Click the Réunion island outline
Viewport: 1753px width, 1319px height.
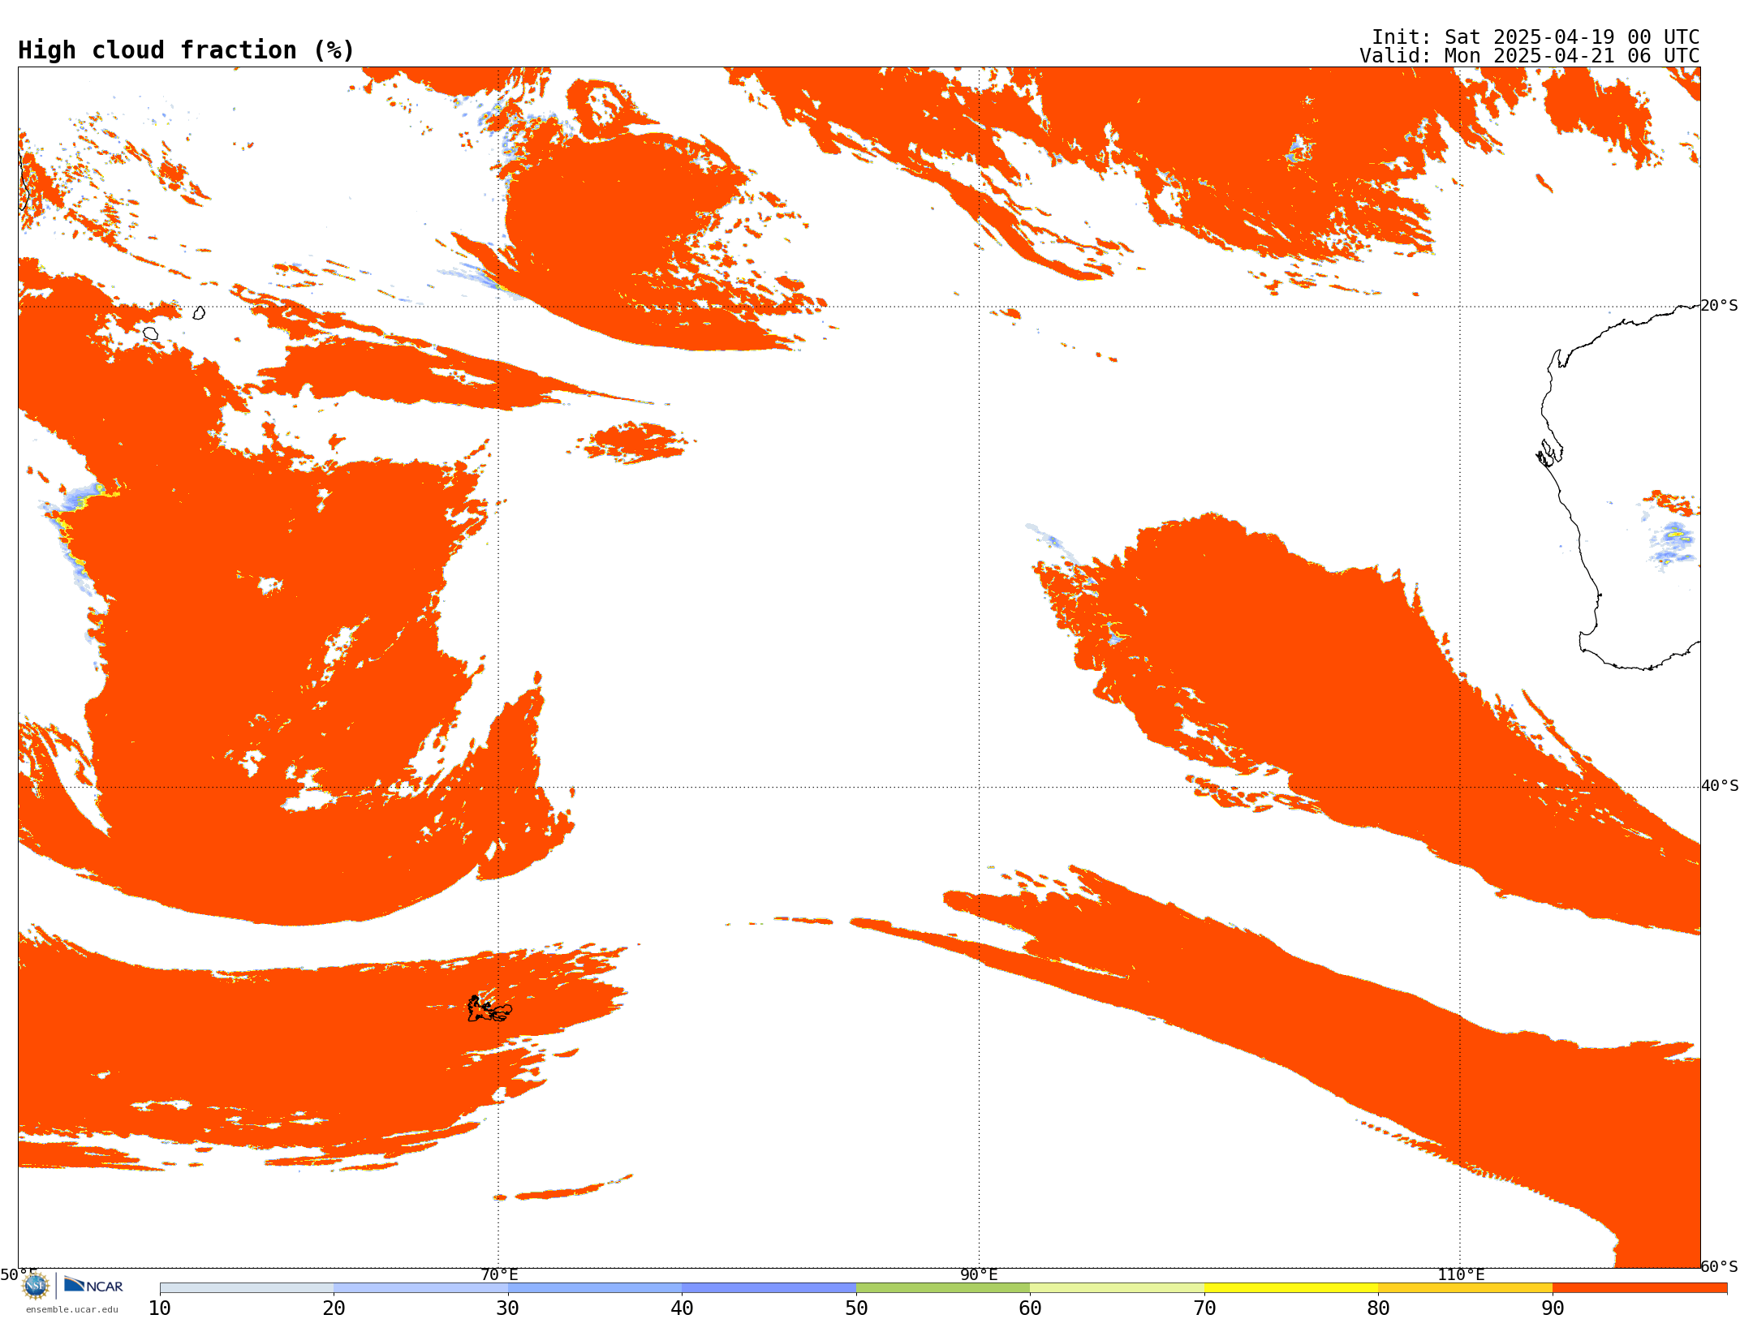tap(150, 333)
